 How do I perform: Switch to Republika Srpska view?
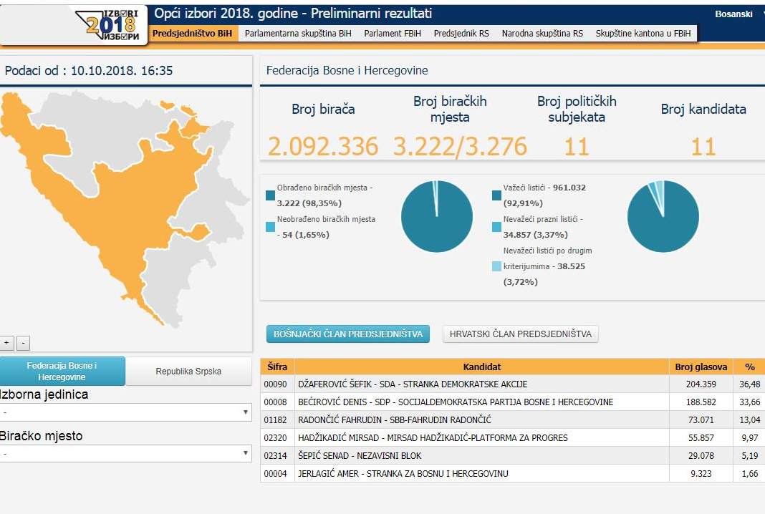(x=188, y=372)
